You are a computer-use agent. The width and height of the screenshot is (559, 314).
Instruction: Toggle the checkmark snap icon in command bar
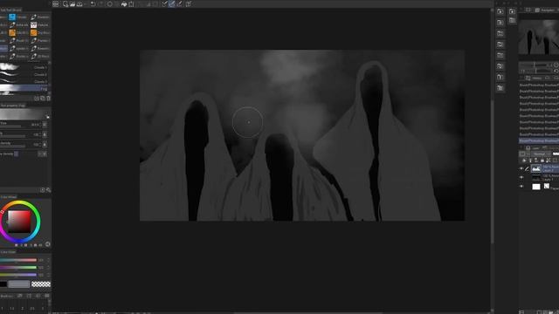tap(164, 3)
